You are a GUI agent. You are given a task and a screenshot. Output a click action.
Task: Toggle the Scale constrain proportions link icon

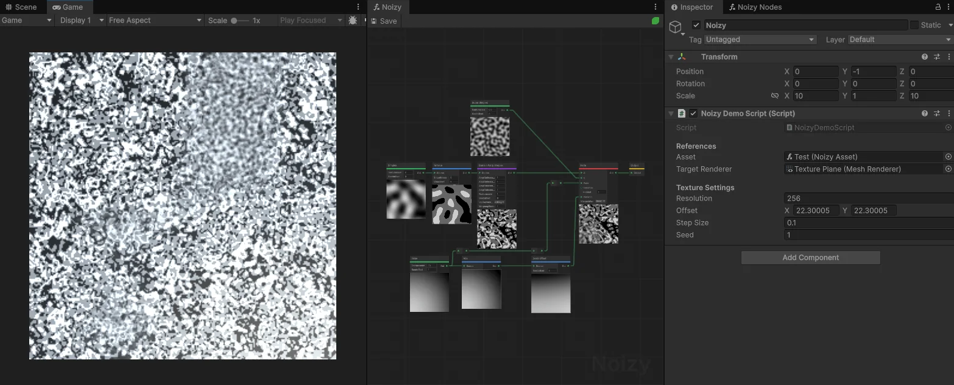point(775,96)
